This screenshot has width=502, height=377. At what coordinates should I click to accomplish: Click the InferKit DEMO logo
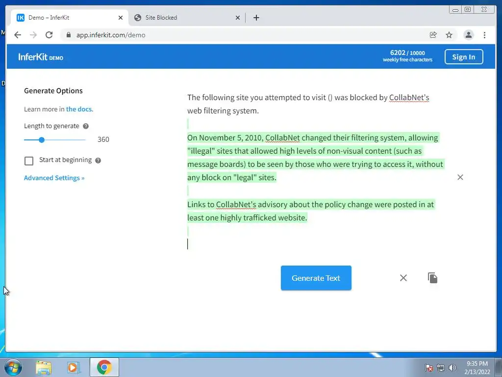point(41,57)
